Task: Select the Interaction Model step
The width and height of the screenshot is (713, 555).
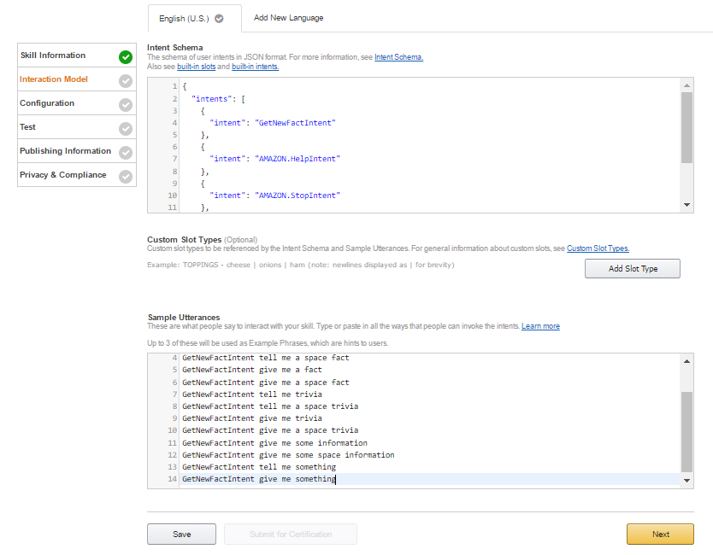Action: pos(77,79)
